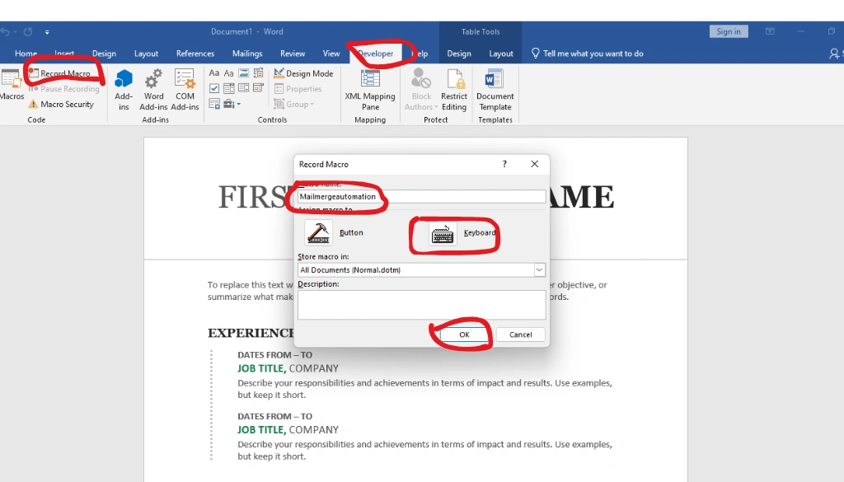This screenshot has height=482, width=844.
Task: Insert Rich Text content control
Action: pos(213,73)
